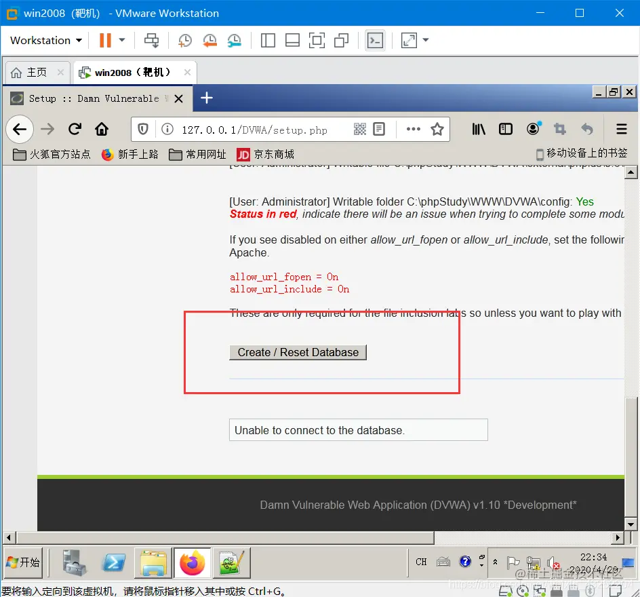
Task: Open the Windows 开始 start menu
Action: coord(23,562)
